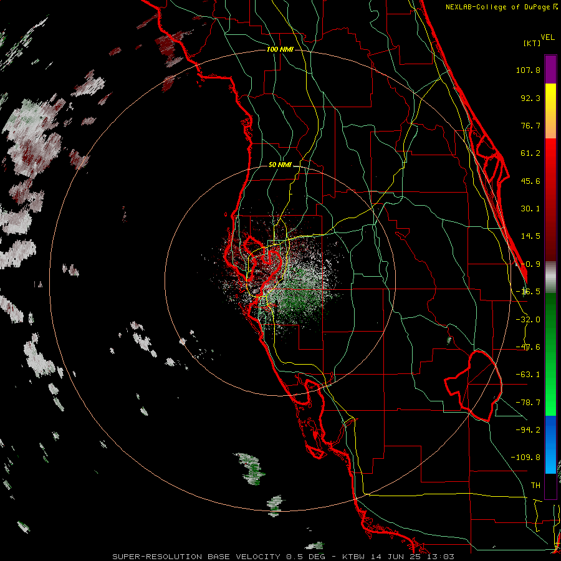Viewport: 561px width, 561px height.
Task: Select the -47.6 legend value
Action: pos(528,347)
